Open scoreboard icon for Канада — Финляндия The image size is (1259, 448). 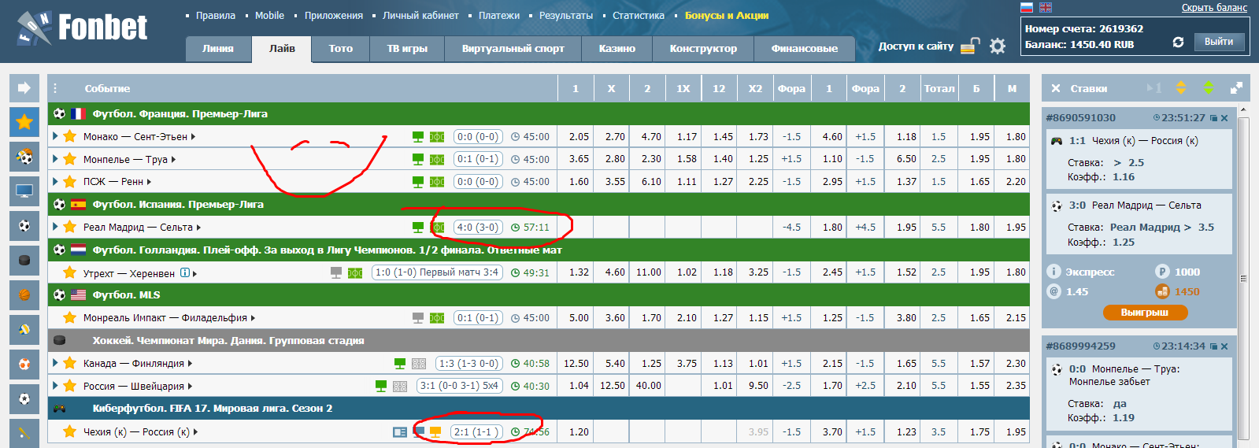(x=419, y=364)
